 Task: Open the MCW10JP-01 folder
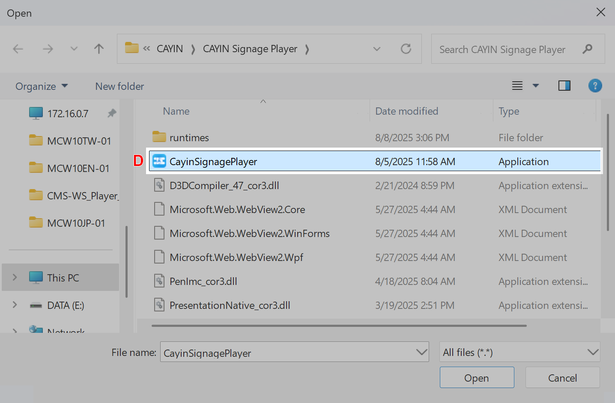tap(67, 223)
